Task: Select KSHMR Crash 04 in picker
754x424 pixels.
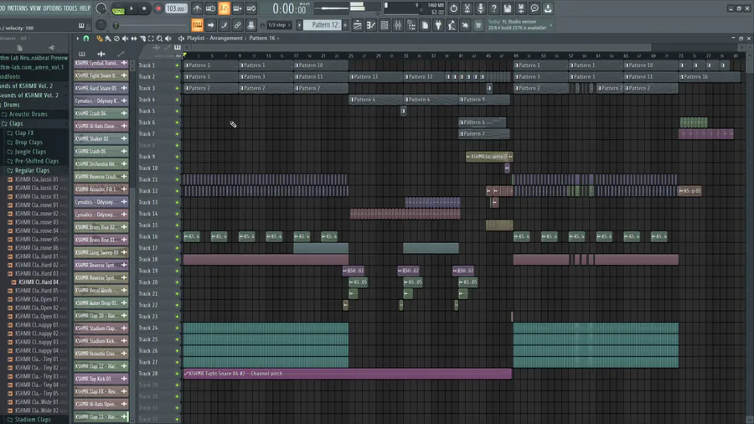Action: coord(101,113)
